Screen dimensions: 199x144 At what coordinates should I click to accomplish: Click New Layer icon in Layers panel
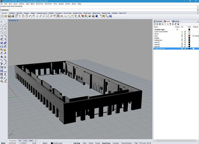point(155,24)
